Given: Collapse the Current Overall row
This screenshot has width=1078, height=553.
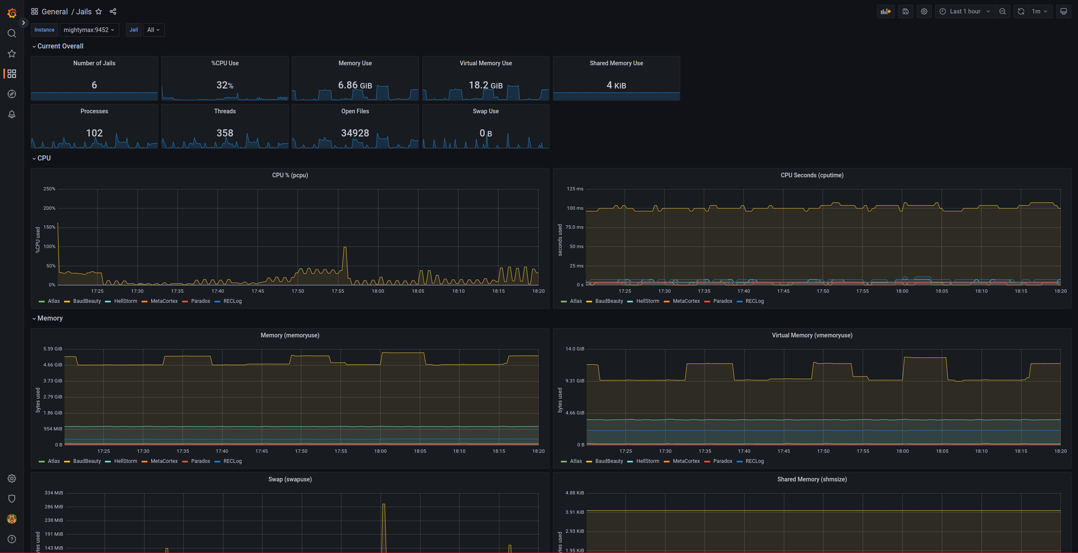Looking at the screenshot, I should pos(60,46).
